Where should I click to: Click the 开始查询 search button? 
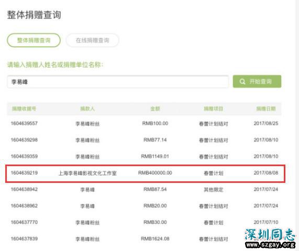257,82
